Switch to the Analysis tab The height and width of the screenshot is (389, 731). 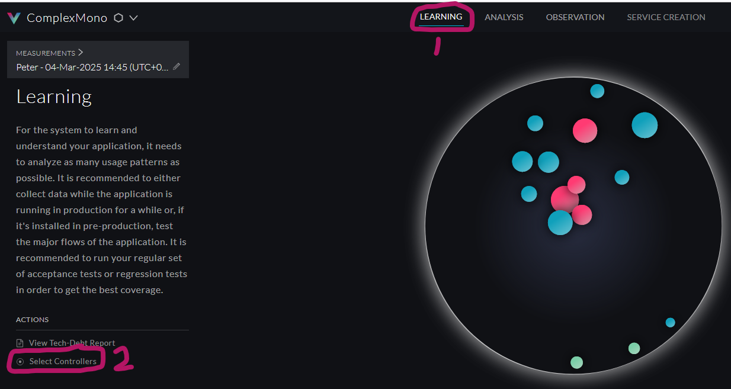[x=504, y=17]
